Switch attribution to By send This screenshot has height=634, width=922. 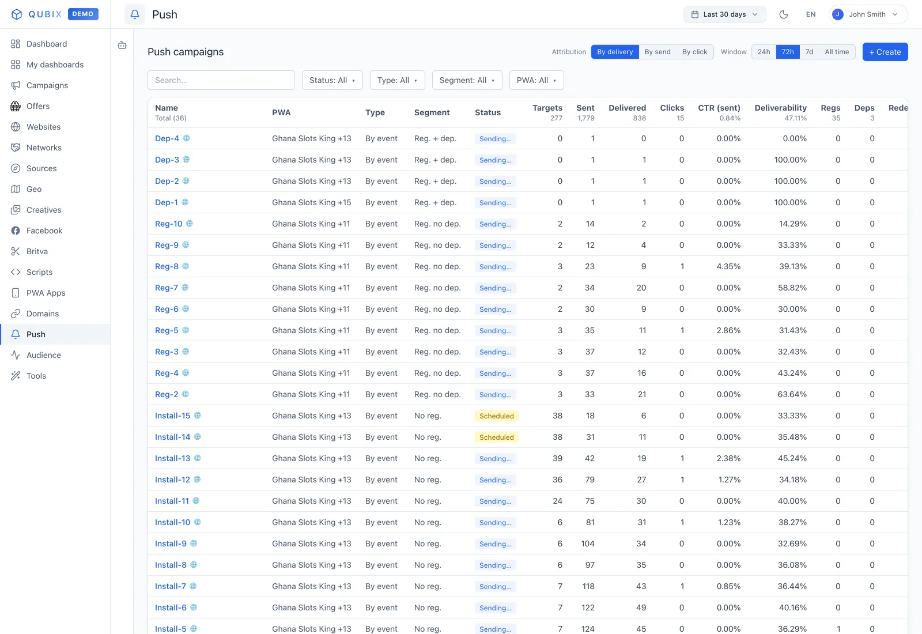tap(658, 52)
